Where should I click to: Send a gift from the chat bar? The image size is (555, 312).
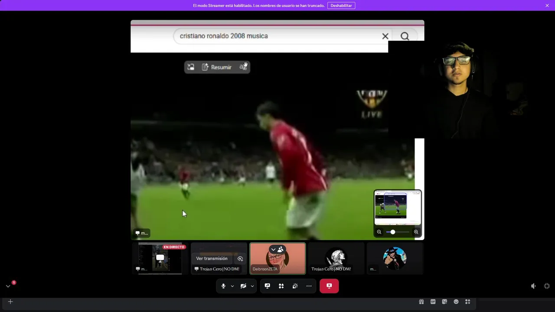(421, 302)
